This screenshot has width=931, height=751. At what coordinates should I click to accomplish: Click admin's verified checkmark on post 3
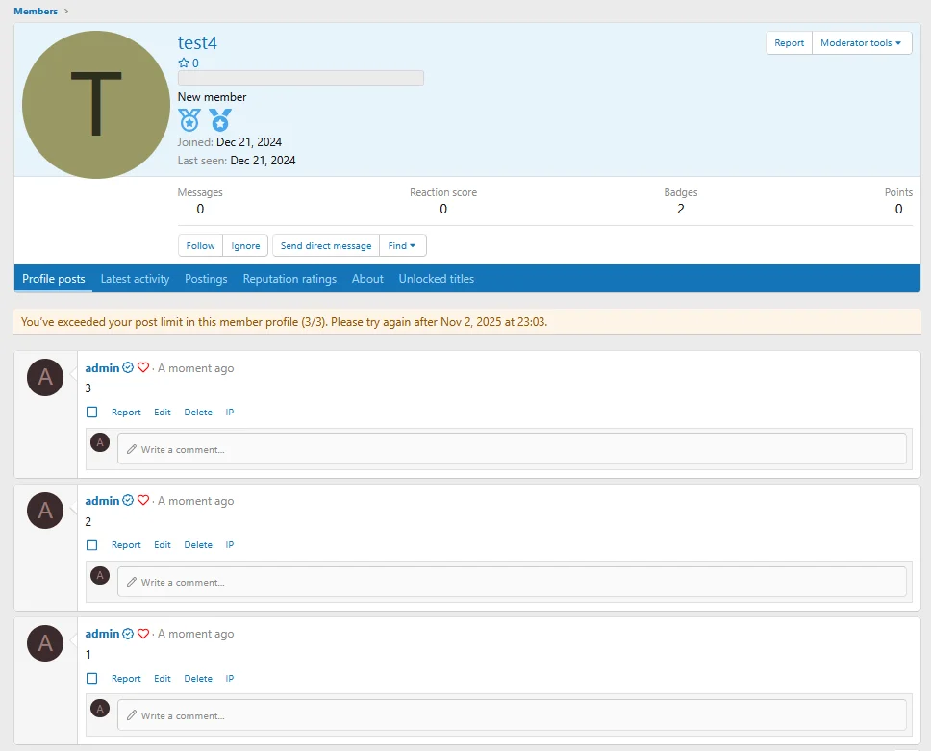click(x=129, y=368)
